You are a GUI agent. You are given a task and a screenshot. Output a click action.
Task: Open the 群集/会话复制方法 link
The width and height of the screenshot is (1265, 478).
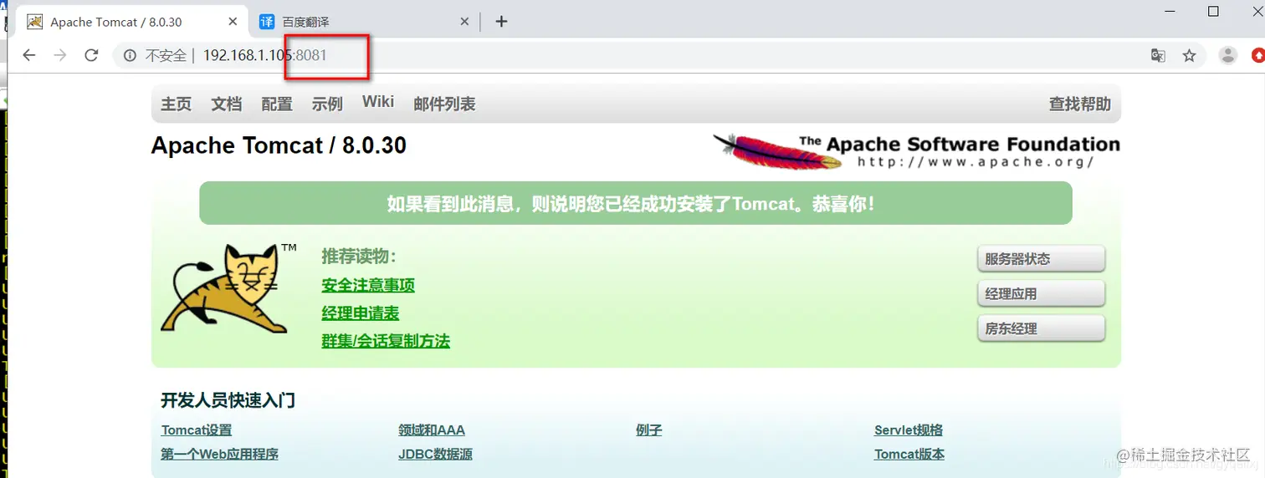tap(386, 341)
